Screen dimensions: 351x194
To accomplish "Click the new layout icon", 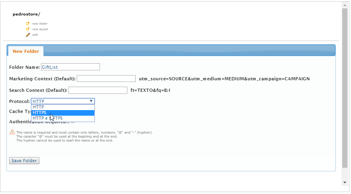I will click(28, 29).
